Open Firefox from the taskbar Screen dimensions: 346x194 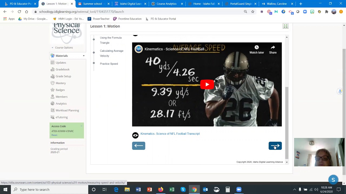(161, 189)
